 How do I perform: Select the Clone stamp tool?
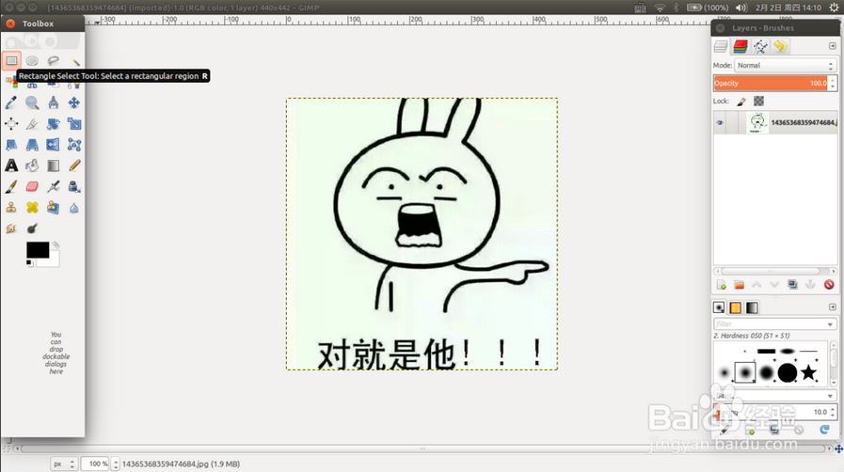[11, 208]
